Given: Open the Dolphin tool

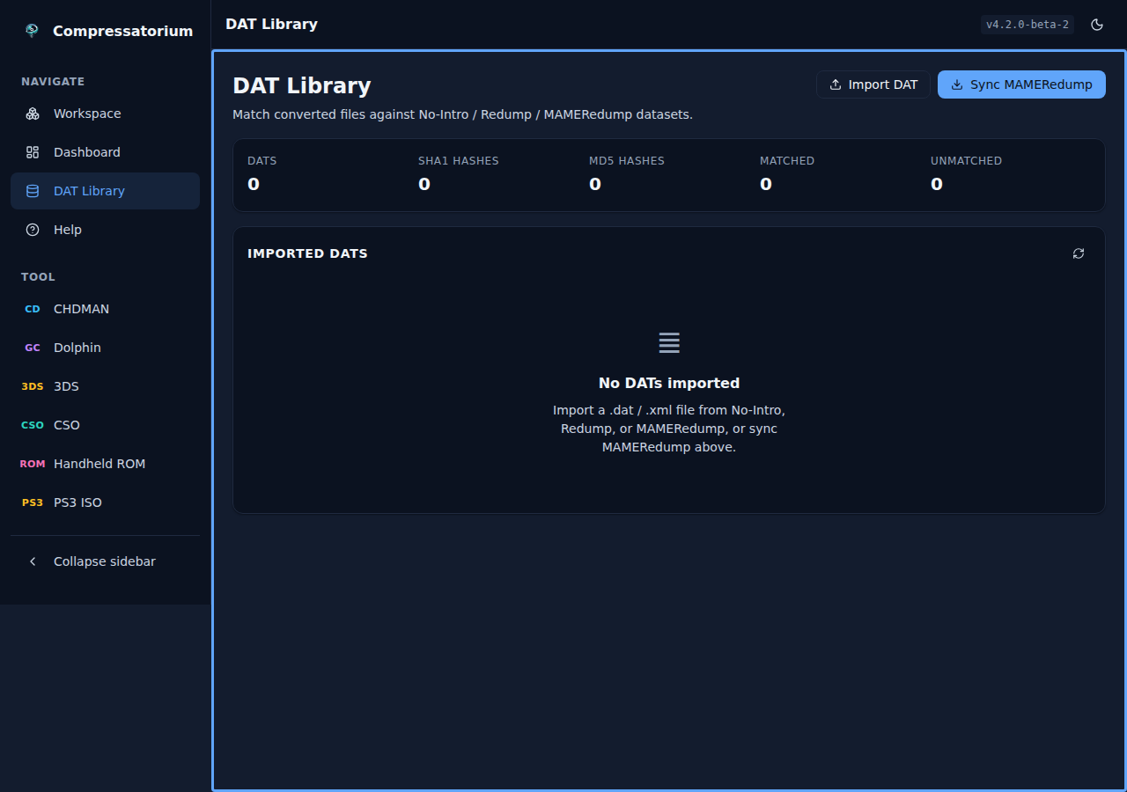Looking at the screenshot, I should coord(105,348).
